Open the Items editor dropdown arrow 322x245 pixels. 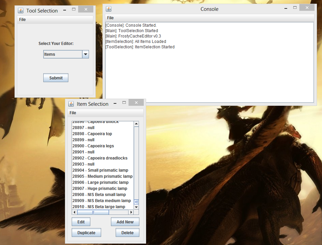coord(86,54)
